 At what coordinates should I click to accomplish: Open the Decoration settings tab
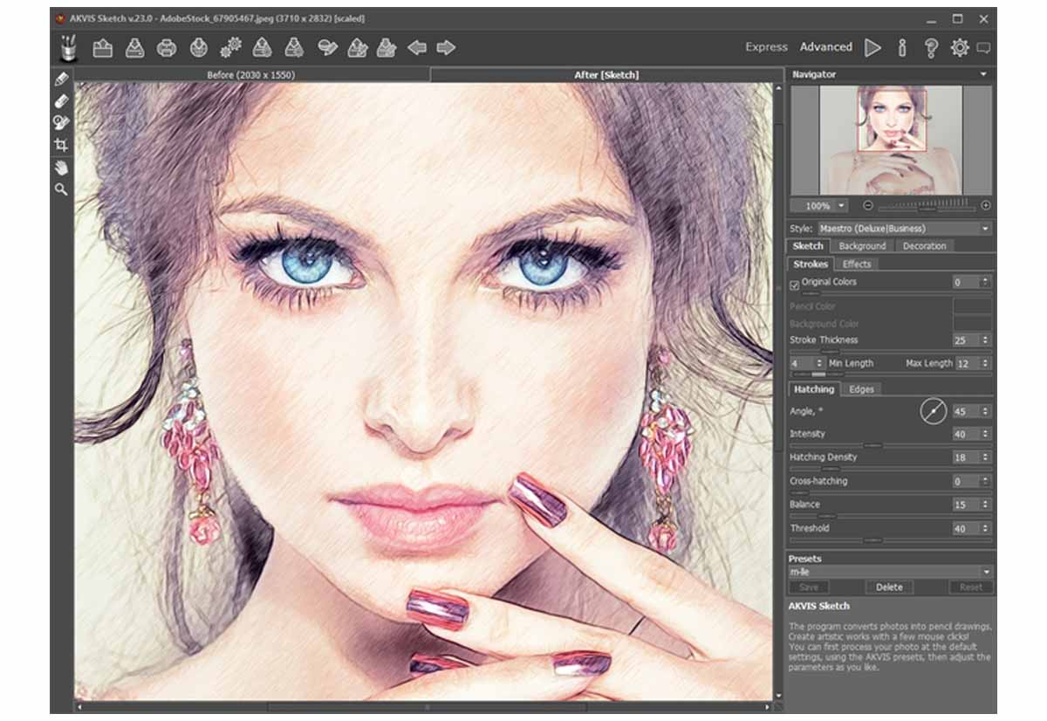click(x=924, y=246)
